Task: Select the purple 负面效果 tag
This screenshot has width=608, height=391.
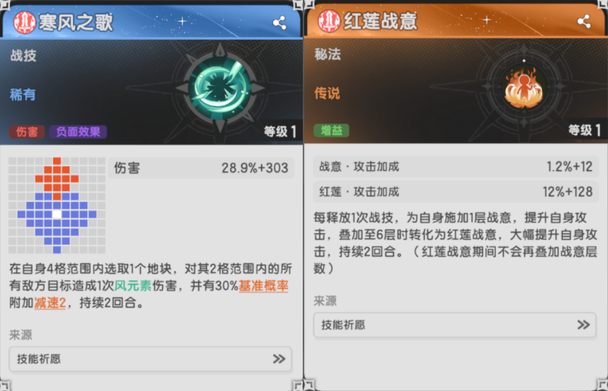Action: (x=78, y=132)
